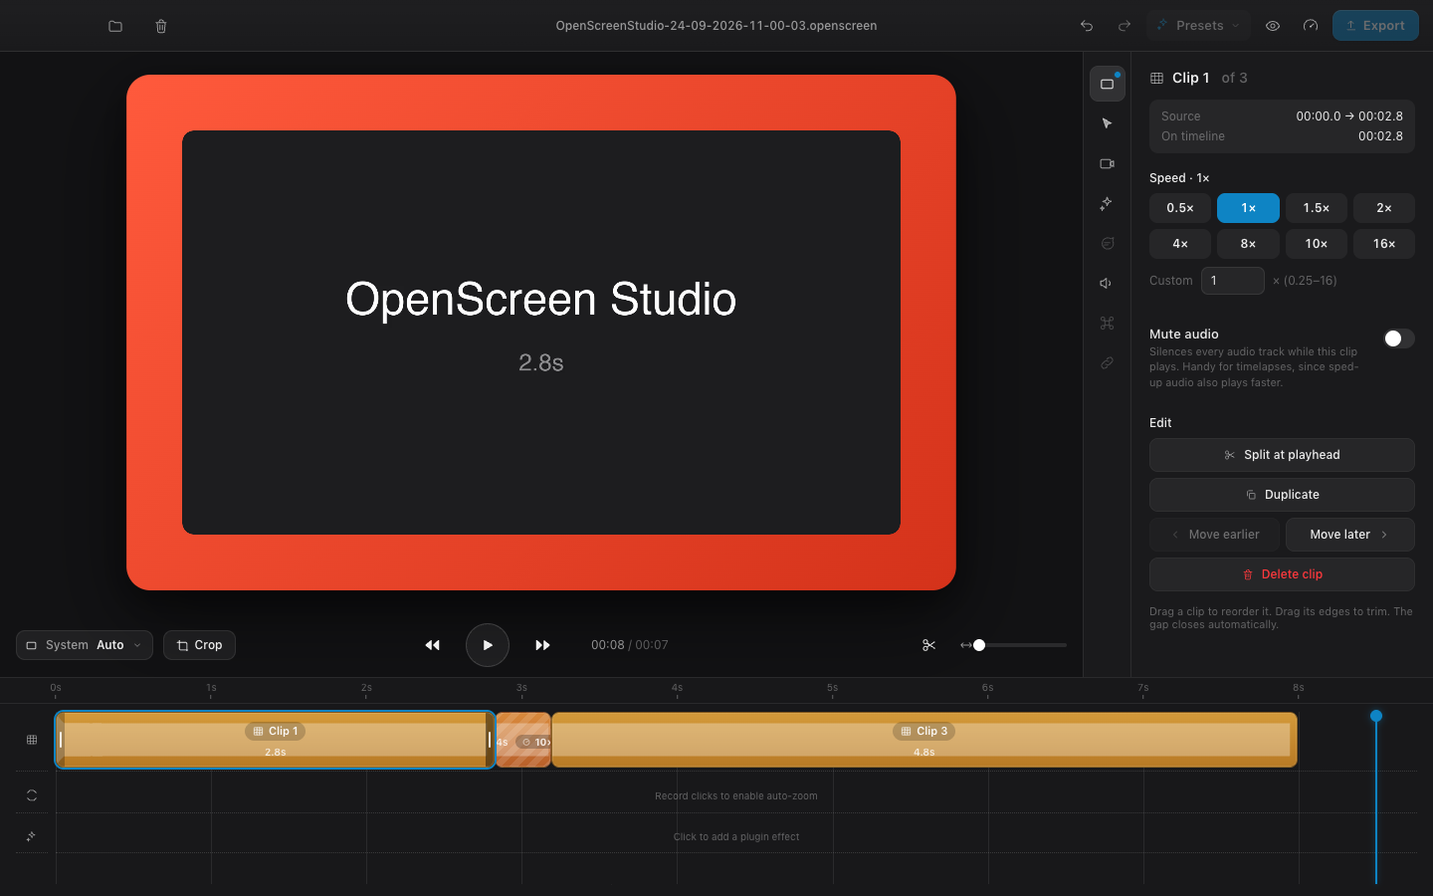Viewport: 1433px width, 896px height.
Task: Rewind with the skip-back control
Action: tap(432, 645)
